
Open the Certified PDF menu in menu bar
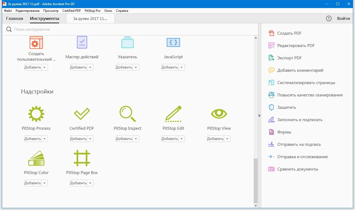coord(71,11)
